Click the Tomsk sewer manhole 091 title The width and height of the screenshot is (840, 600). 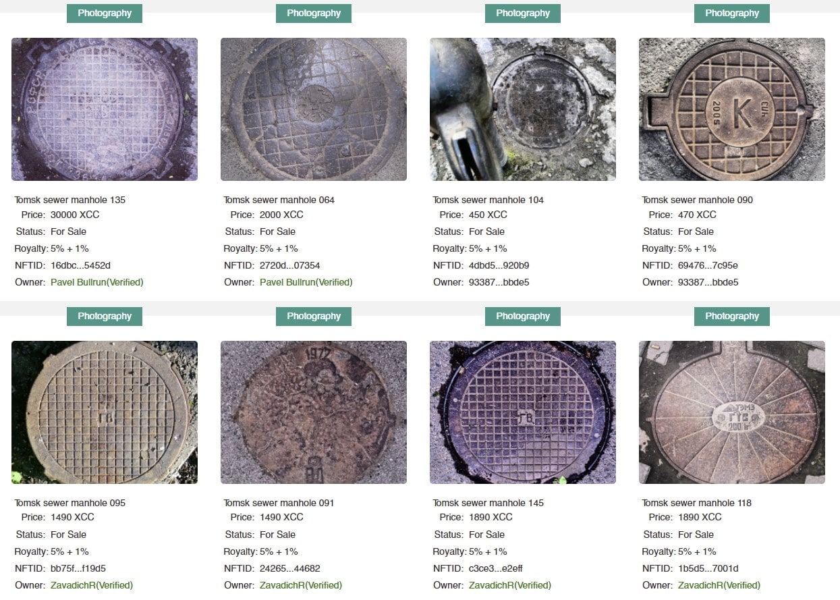279,503
